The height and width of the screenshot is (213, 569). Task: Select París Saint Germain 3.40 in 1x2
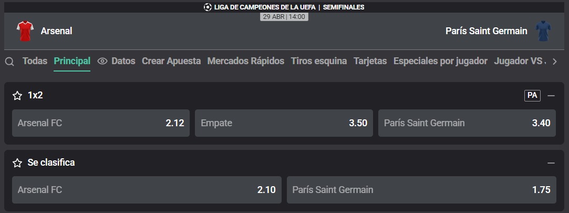pos(467,123)
